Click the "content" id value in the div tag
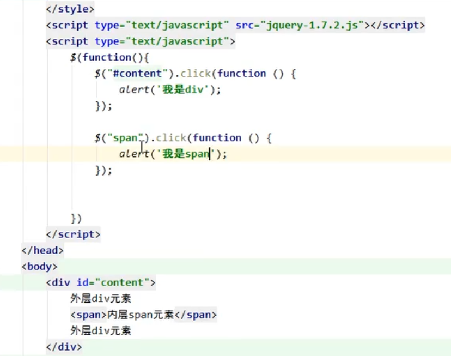The height and width of the screenshot is (356, 451). tap(122, 282)
